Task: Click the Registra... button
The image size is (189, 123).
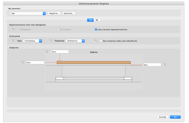Action: 54,13
